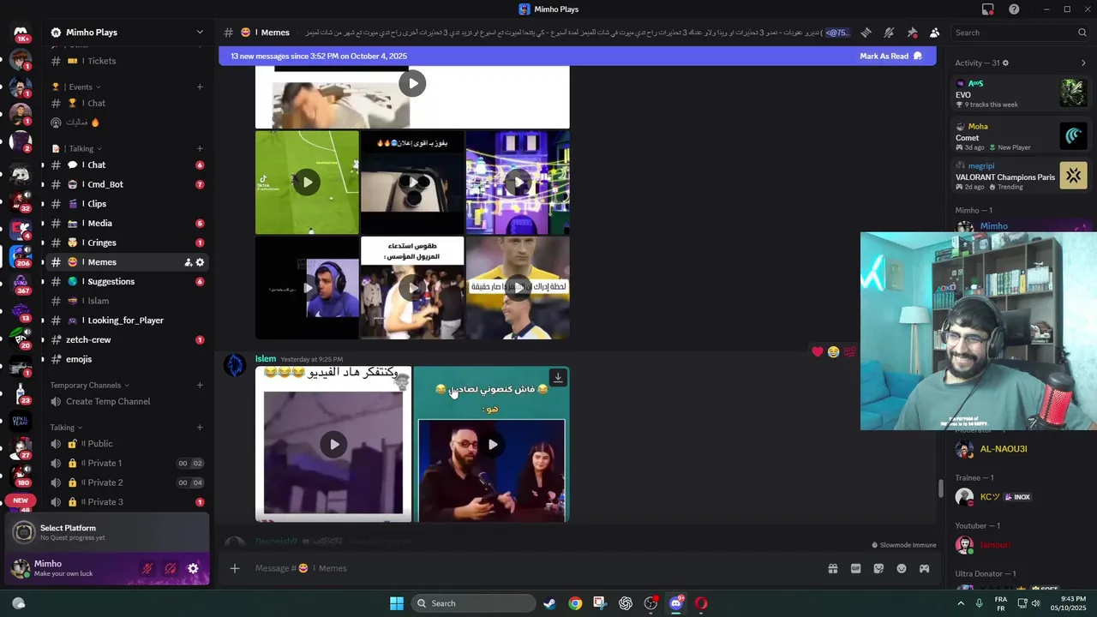The height and width of the screenshot is (617, 1097).
Task: Click the plus attachment button
Action: point(234,568)
